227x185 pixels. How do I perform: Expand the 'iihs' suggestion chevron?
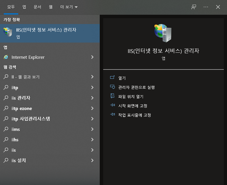click(92, 140)
